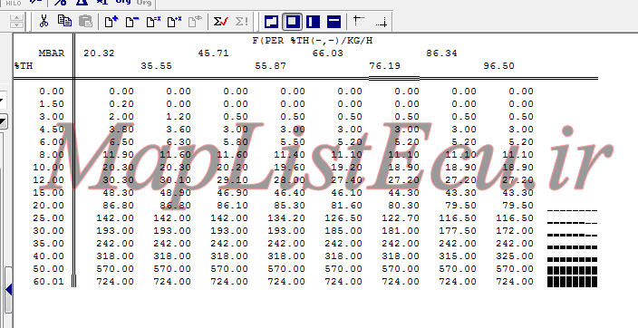Click cell value 177.50

tap(458, 231)
